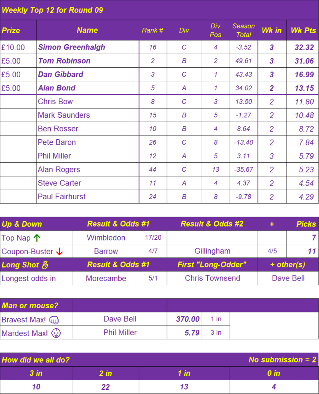Click the Name column header
319x394 pixels.
click(x=87, y=30)
